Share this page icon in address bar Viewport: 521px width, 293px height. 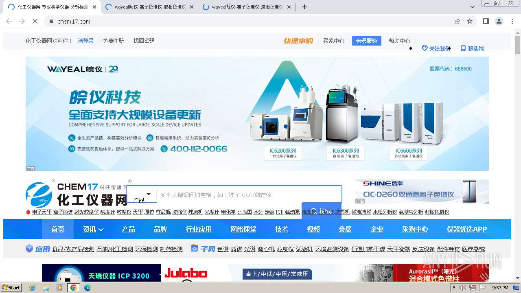coord(457,21)
